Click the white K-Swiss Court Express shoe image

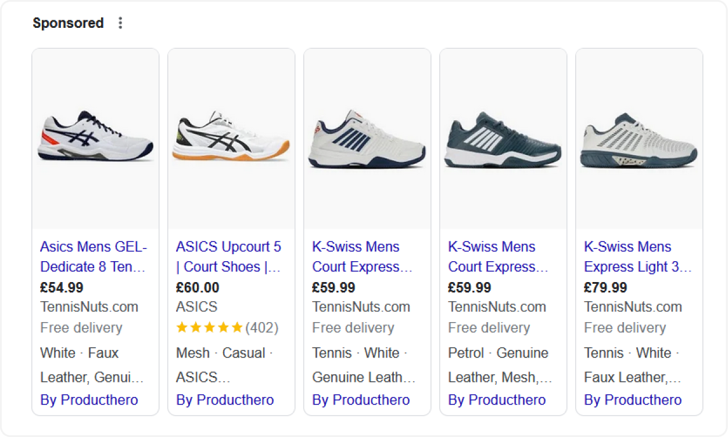(367, 139)
